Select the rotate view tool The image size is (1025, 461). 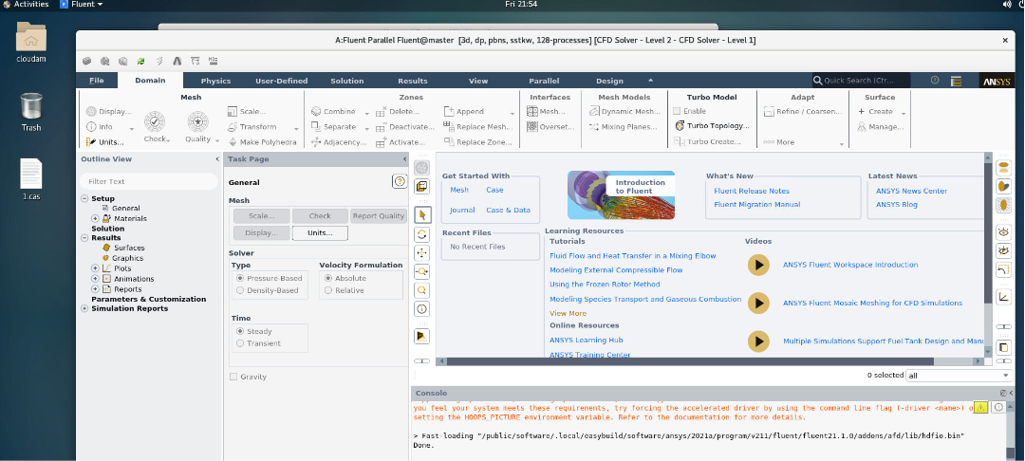(x=422, y=233)
